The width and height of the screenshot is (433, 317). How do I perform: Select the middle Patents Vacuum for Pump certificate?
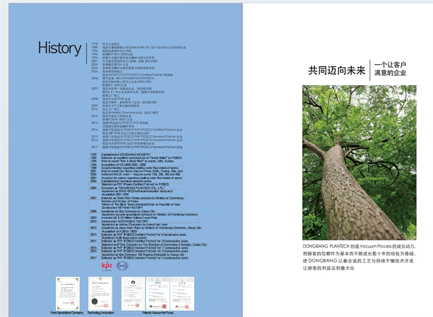(158, 293)
